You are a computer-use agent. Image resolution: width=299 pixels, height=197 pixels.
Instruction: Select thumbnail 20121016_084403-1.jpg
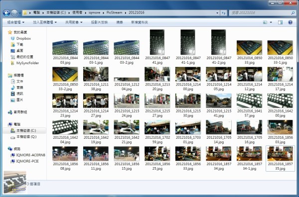click(96, 48)
